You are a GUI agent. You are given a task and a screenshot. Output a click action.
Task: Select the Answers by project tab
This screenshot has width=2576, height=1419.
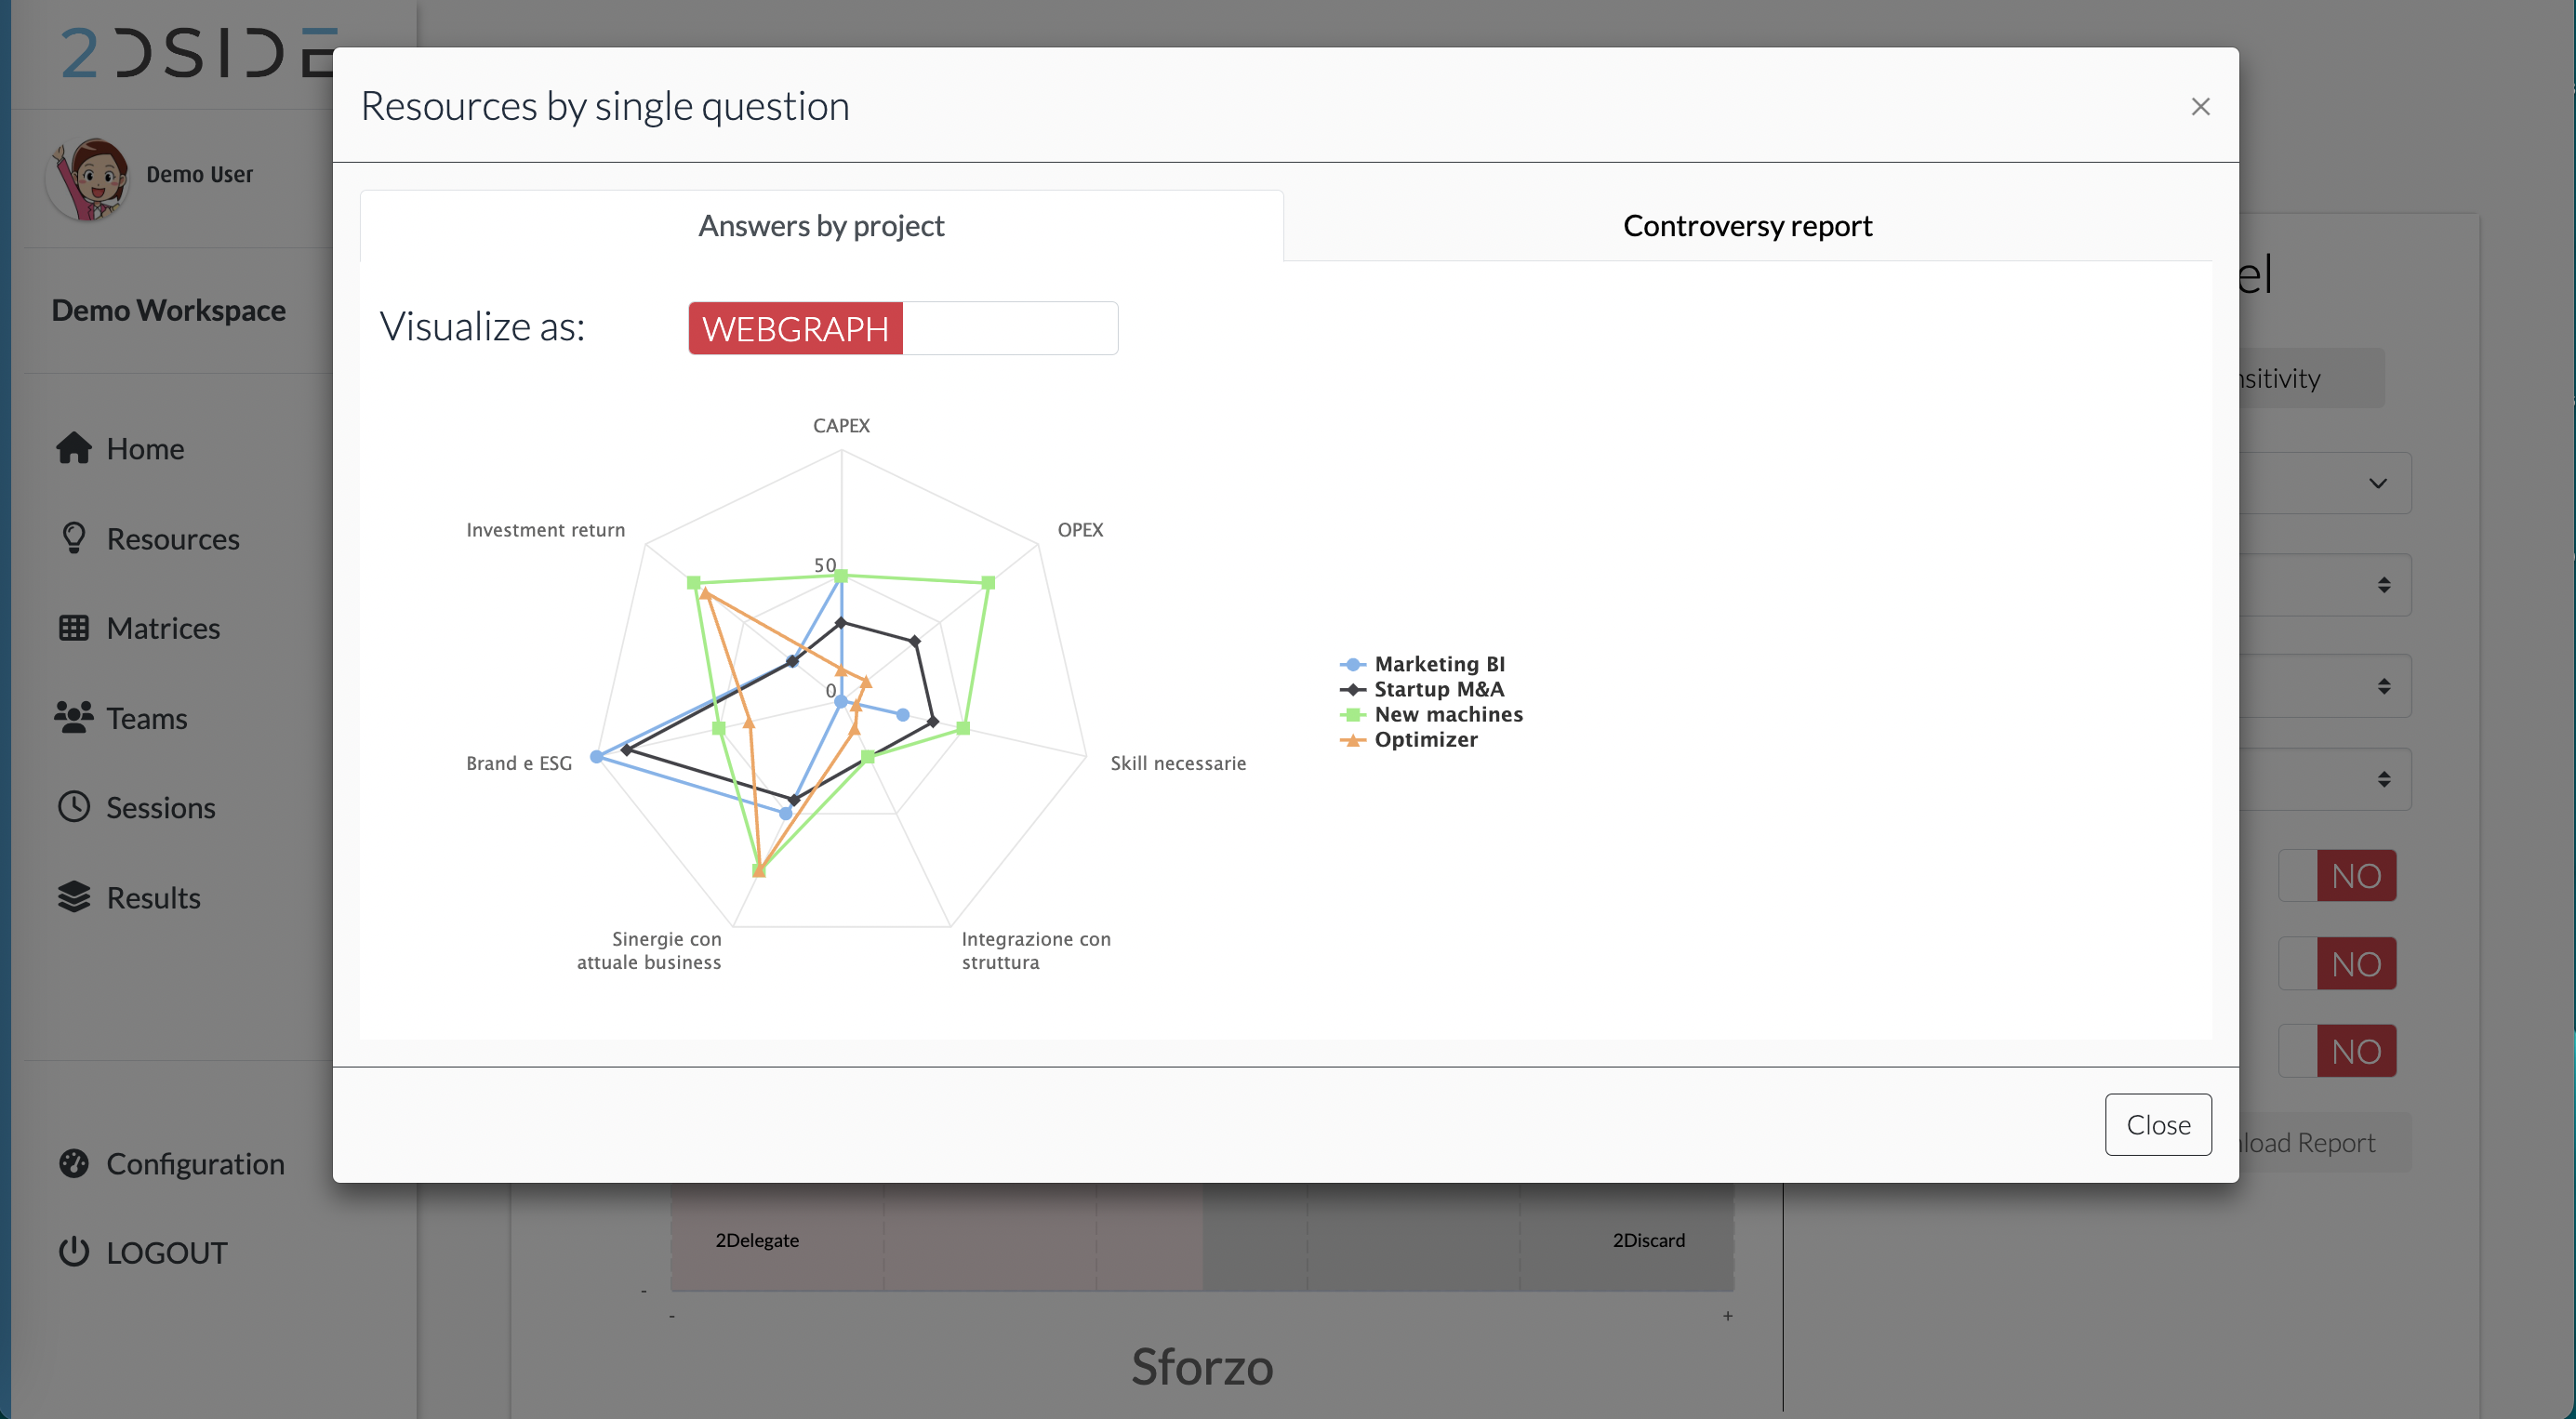coord(820,226)
